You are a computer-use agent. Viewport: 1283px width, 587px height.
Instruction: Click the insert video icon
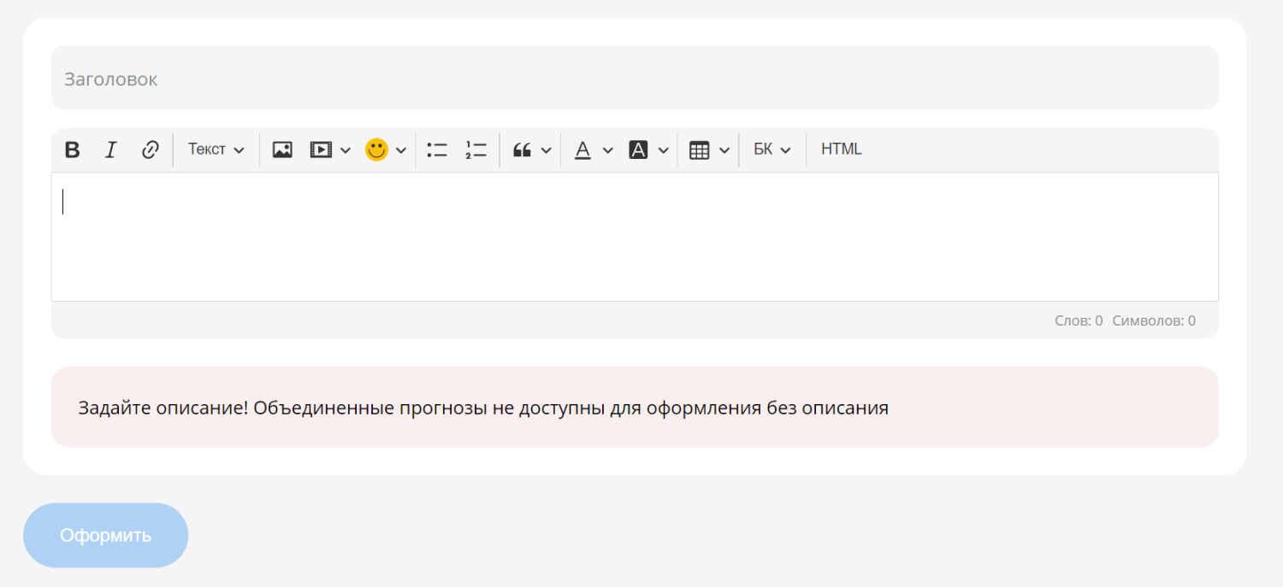point(321,150)
